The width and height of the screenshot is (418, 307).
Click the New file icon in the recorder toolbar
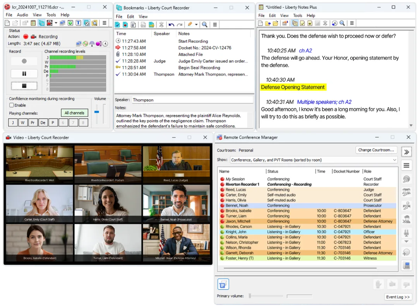7,23
